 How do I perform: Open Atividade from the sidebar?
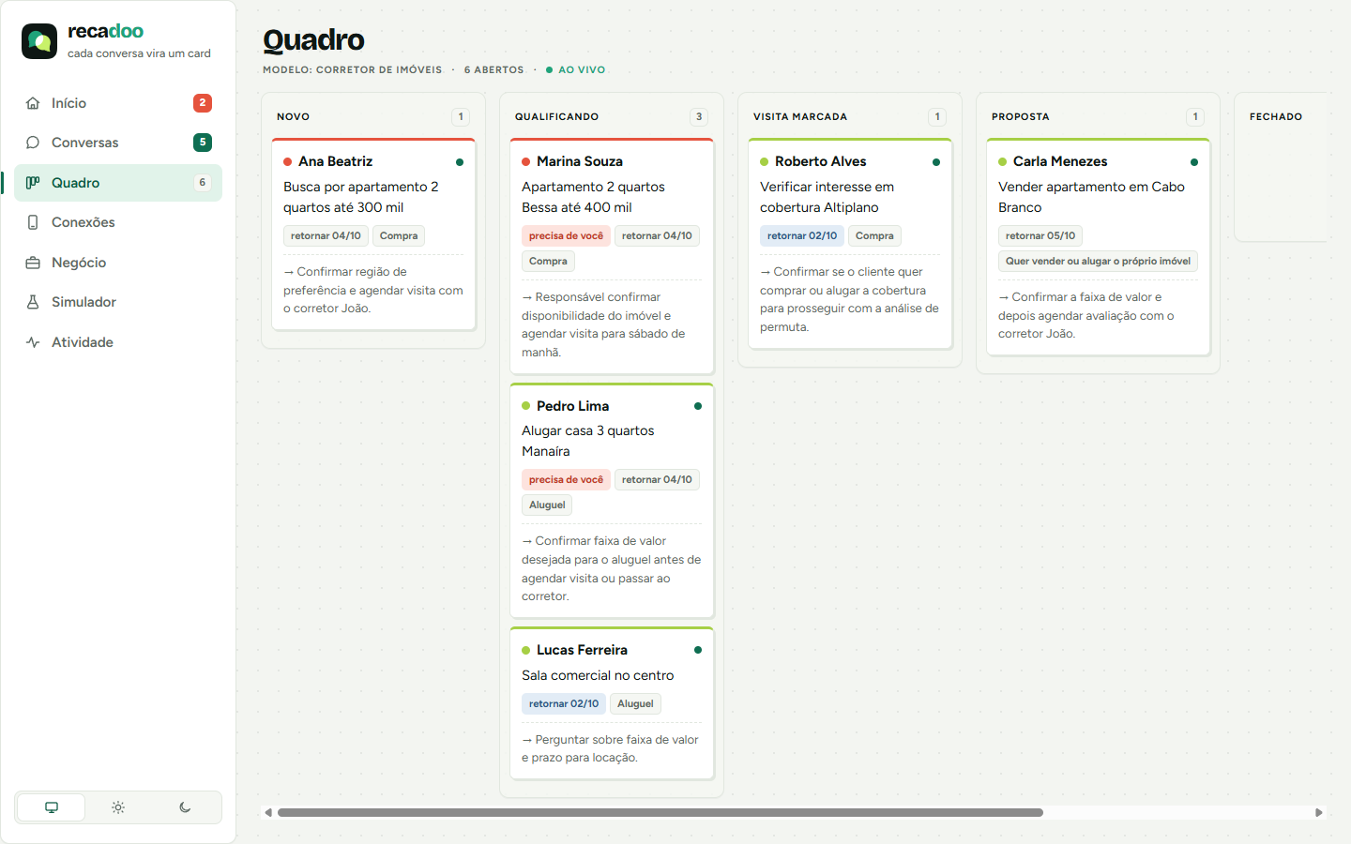[x=118, y=342]
